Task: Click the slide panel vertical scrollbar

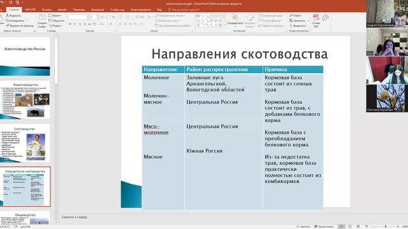Action: coord(56,128)
